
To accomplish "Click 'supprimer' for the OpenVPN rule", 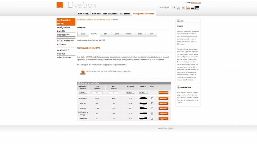I will pyautogui.click(x=163, y=108).
